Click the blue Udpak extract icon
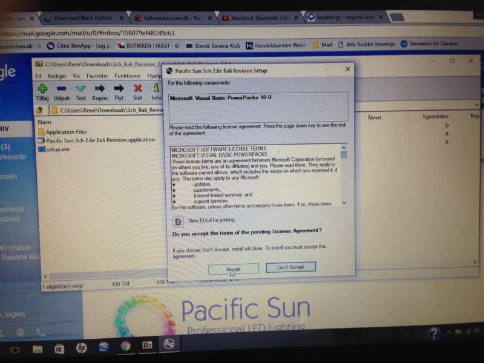484x363 pixels. tap(62, 89)
